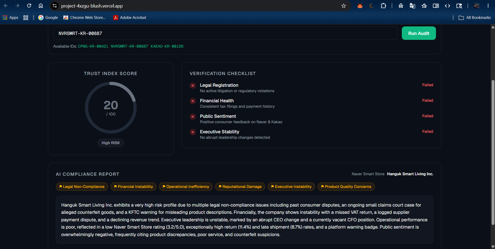The height and width of the screenshot is (249, 495).
Task: Click the AI Compliance Report heading
Action: [88, 174]
